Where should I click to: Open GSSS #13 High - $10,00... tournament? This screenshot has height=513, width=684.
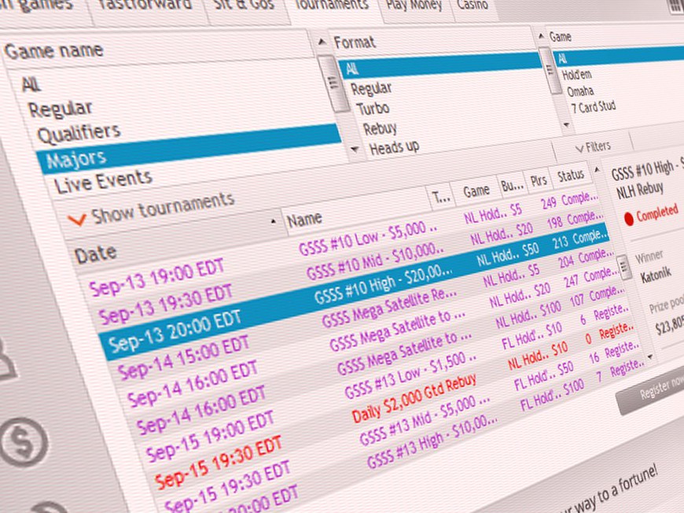[432, 443]
